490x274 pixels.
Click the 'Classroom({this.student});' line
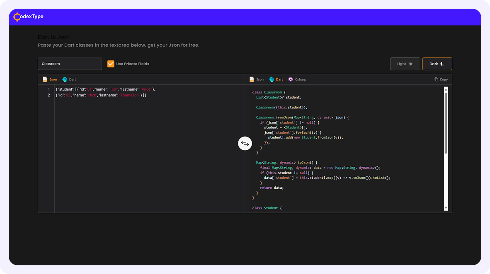[281, 107]
